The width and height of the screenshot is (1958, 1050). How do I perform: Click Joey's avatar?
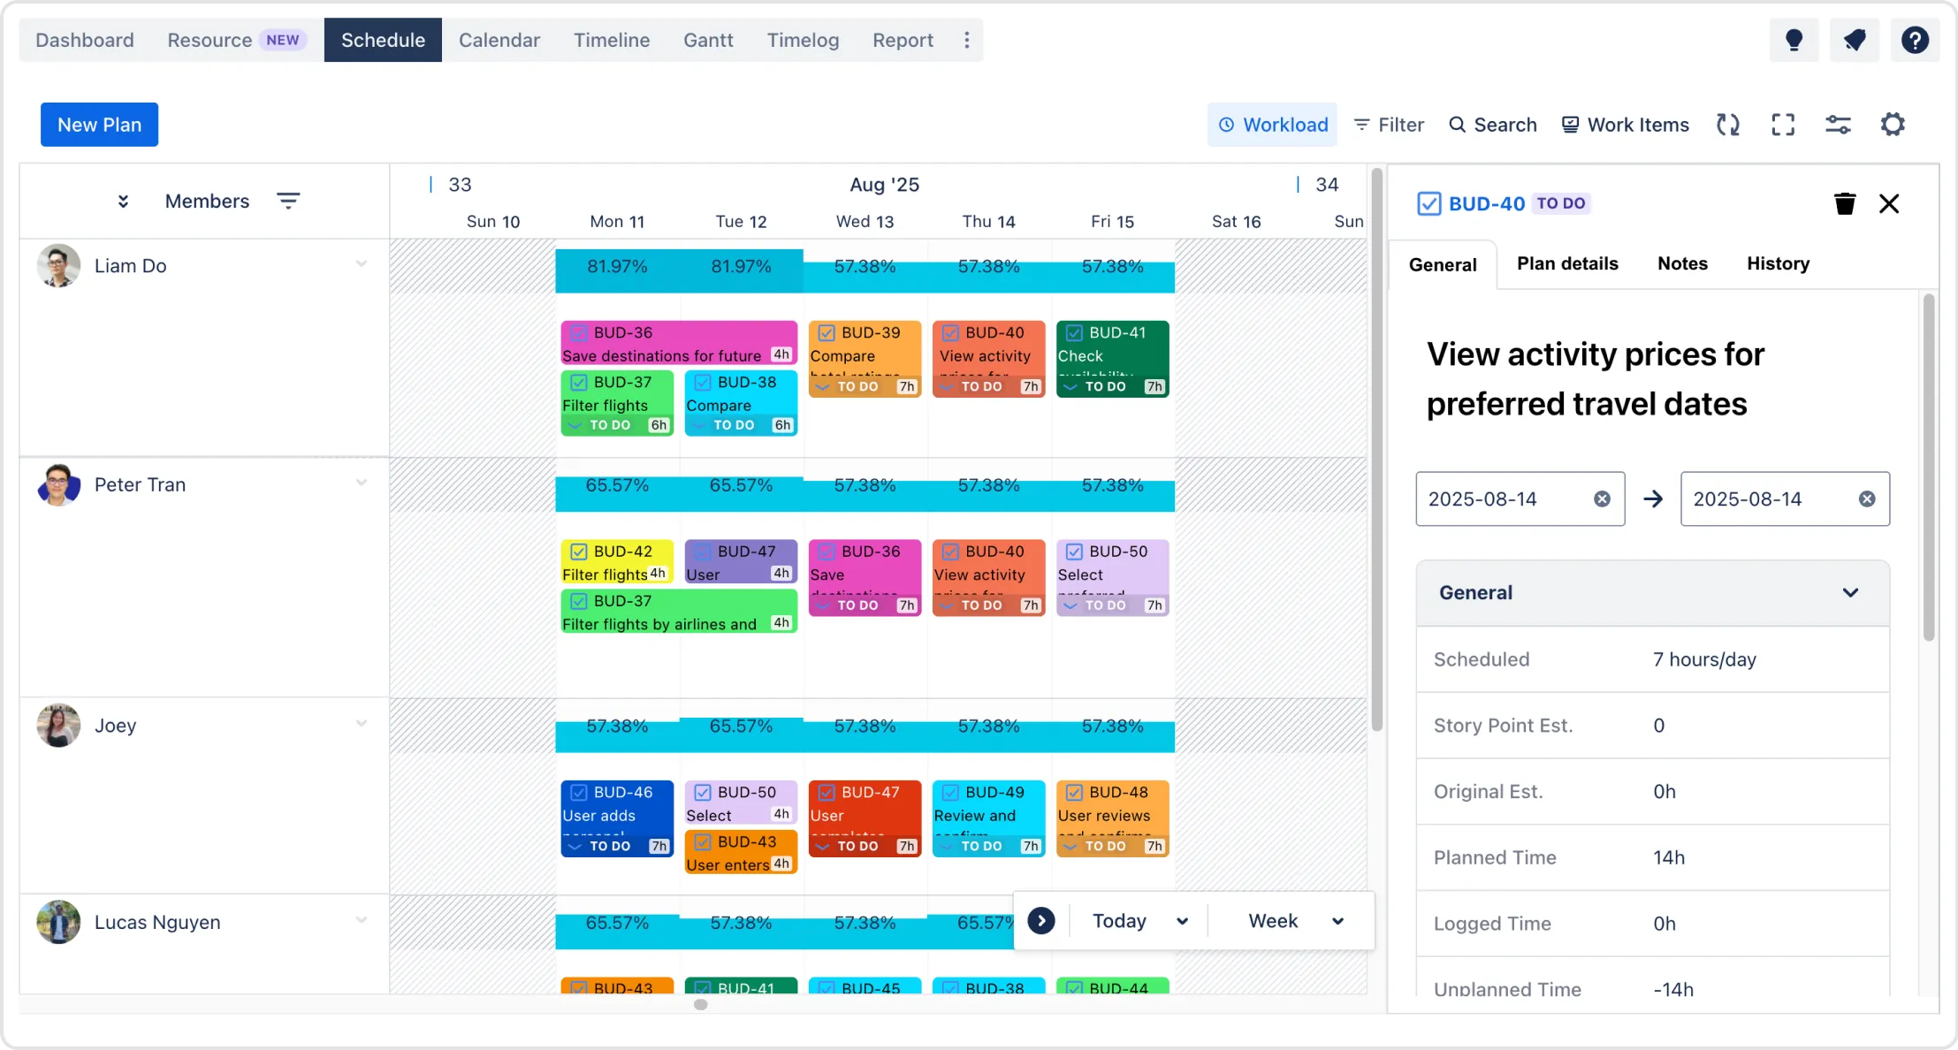[x=58, y=726]
